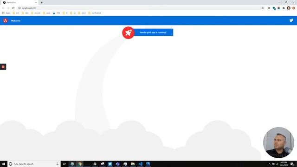297x167 pixels.
Task: Open Twitter app on the taskbar
Action: coord(110,164)
